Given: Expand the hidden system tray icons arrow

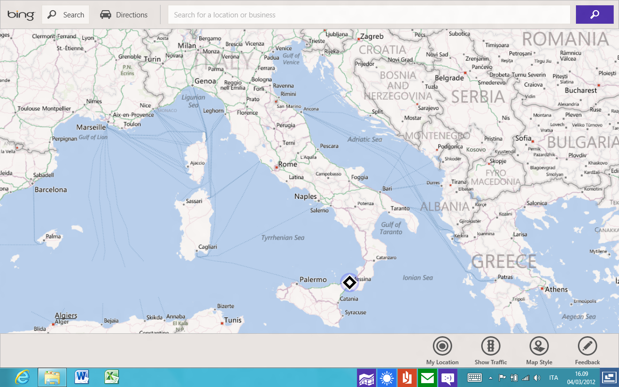Looking at the screenshot, I should point(491,378).
